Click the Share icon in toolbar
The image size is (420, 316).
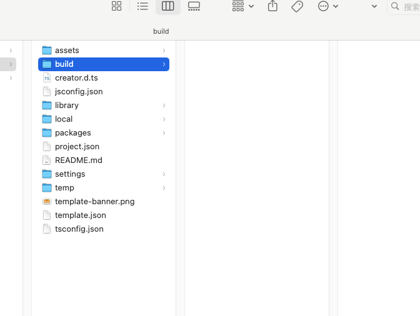pyautogui.click(x=272, y=6)
